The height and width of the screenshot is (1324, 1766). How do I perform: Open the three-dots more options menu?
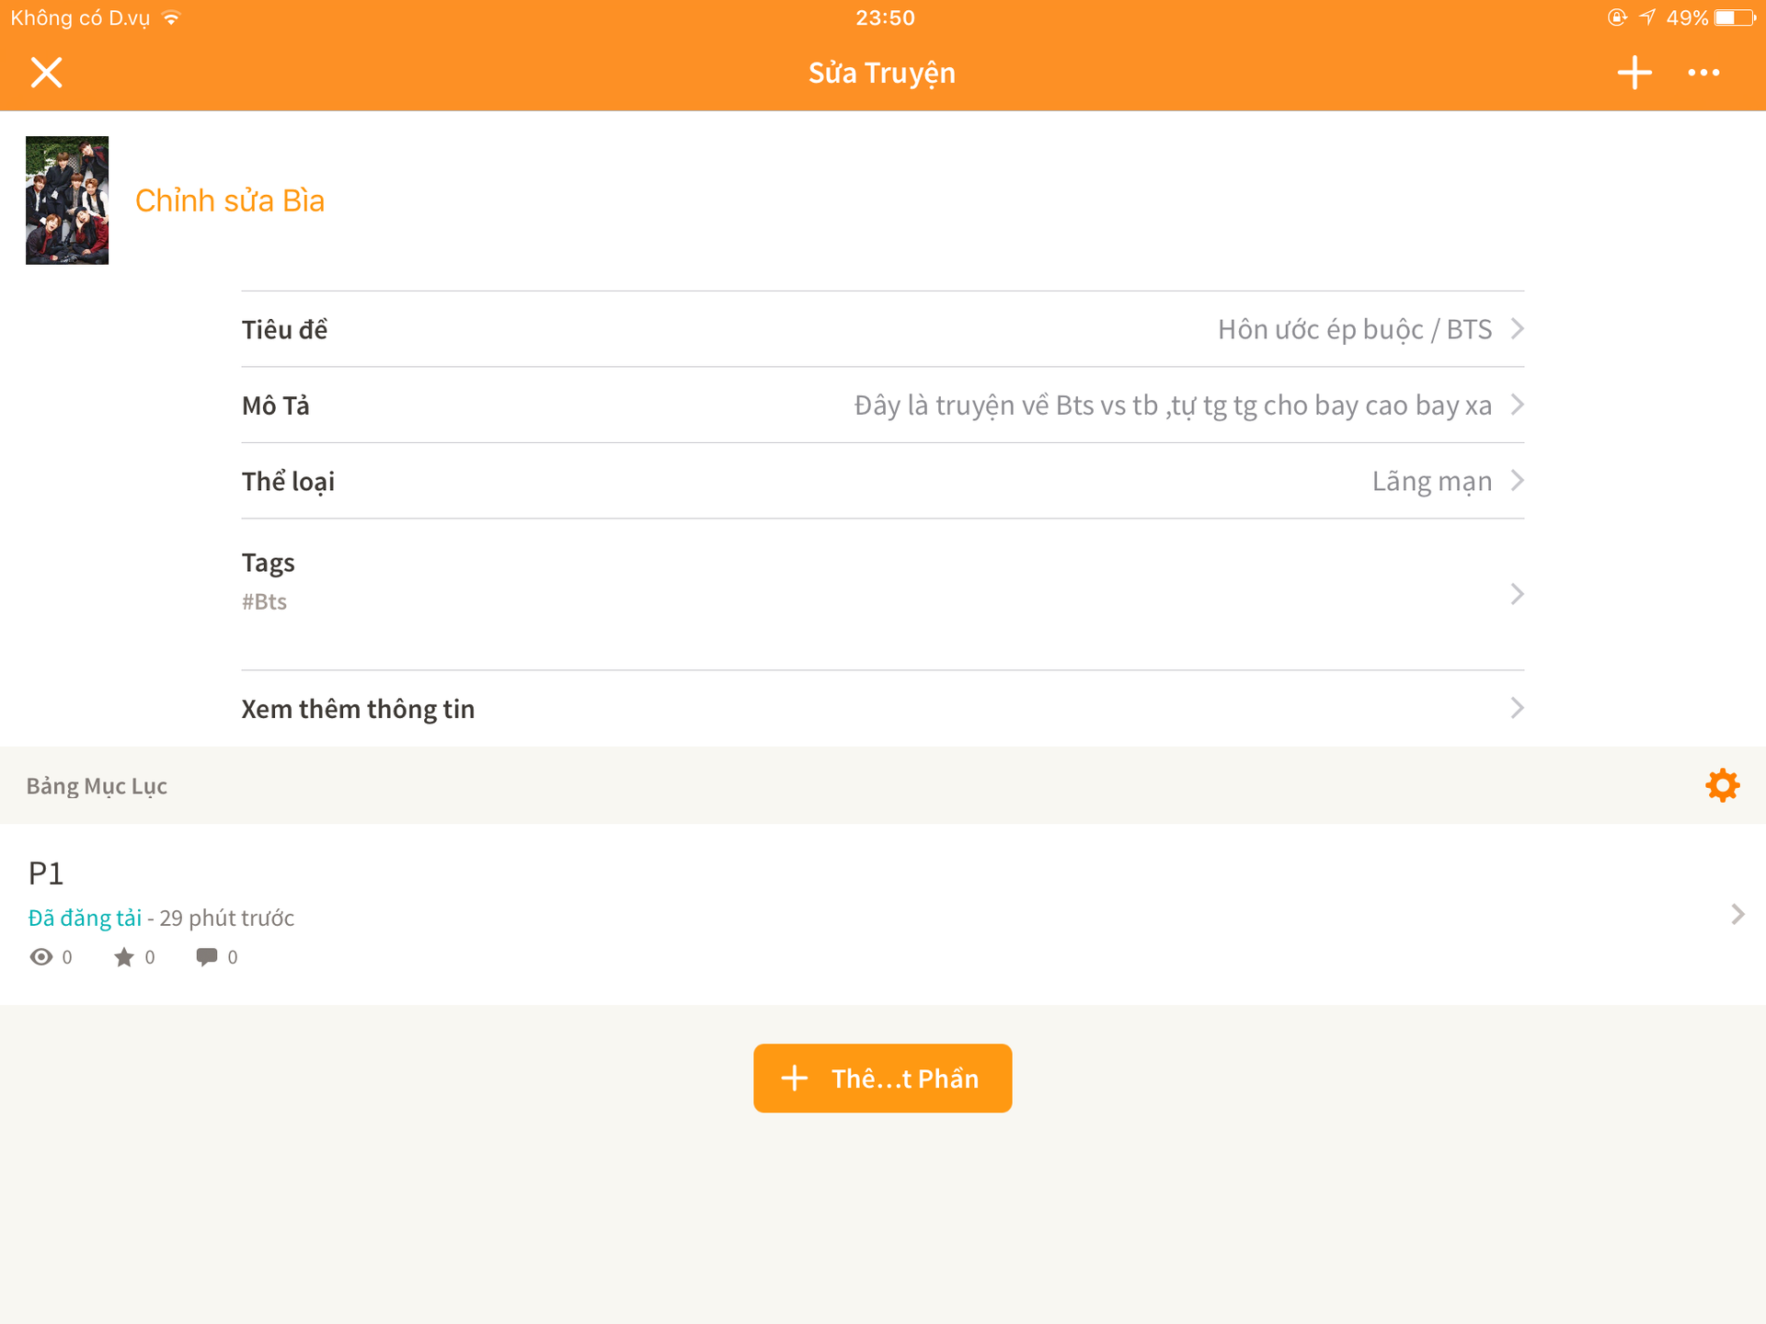[x=1703, y=73]
